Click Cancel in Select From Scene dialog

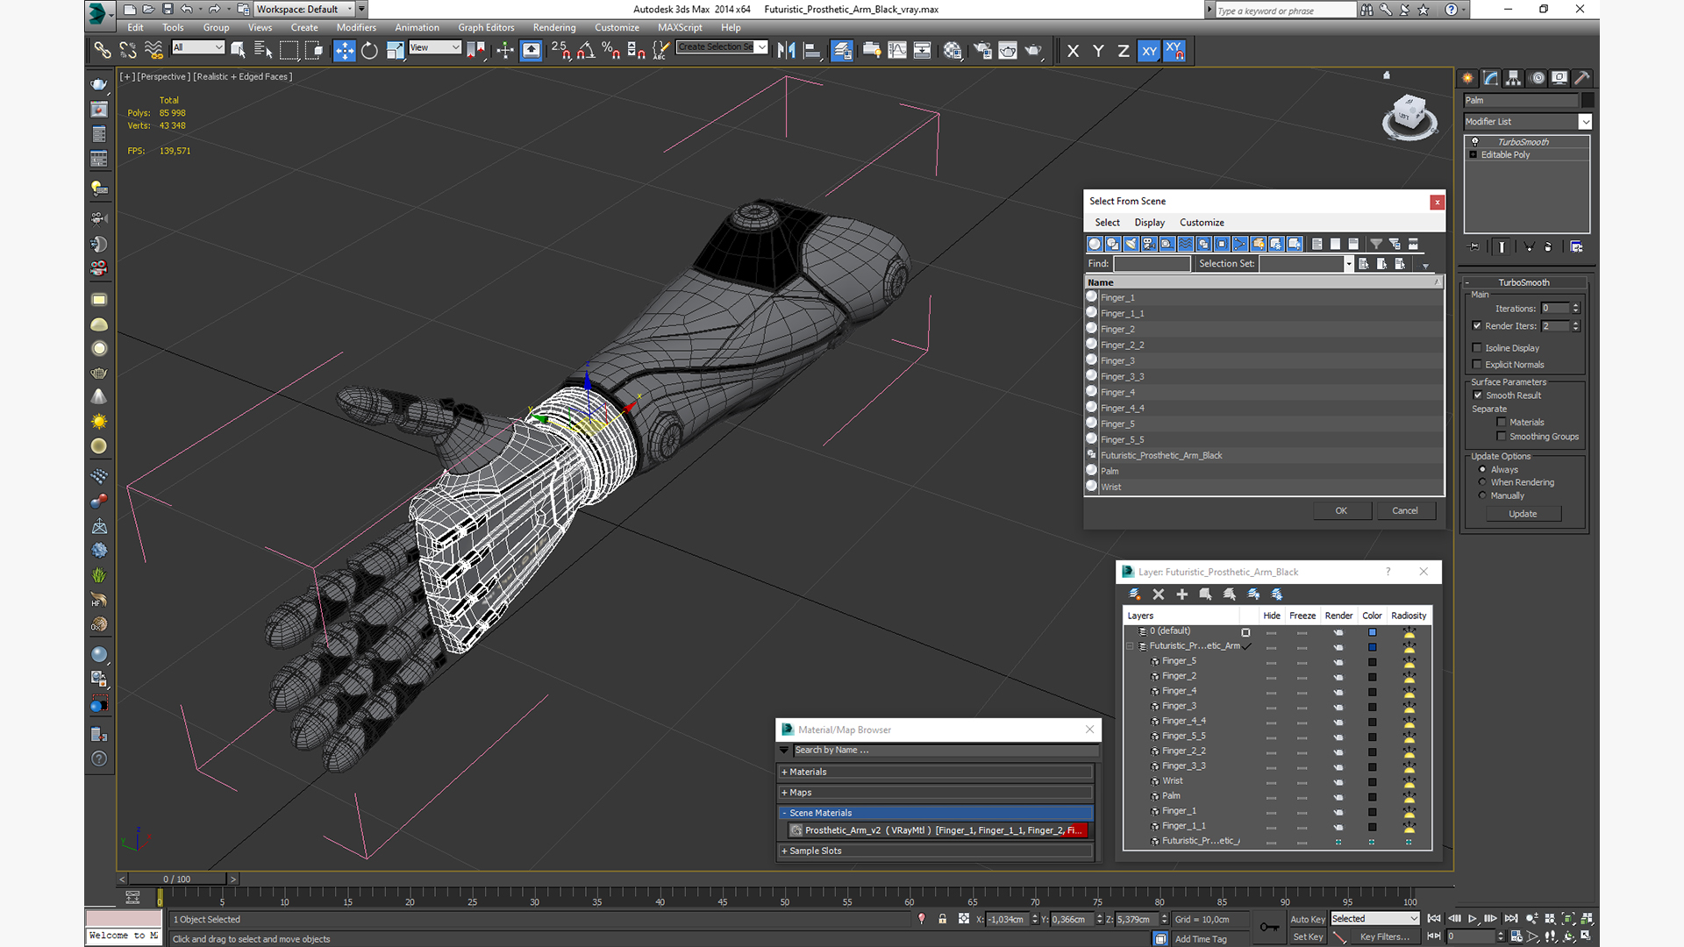(1405, 511)
